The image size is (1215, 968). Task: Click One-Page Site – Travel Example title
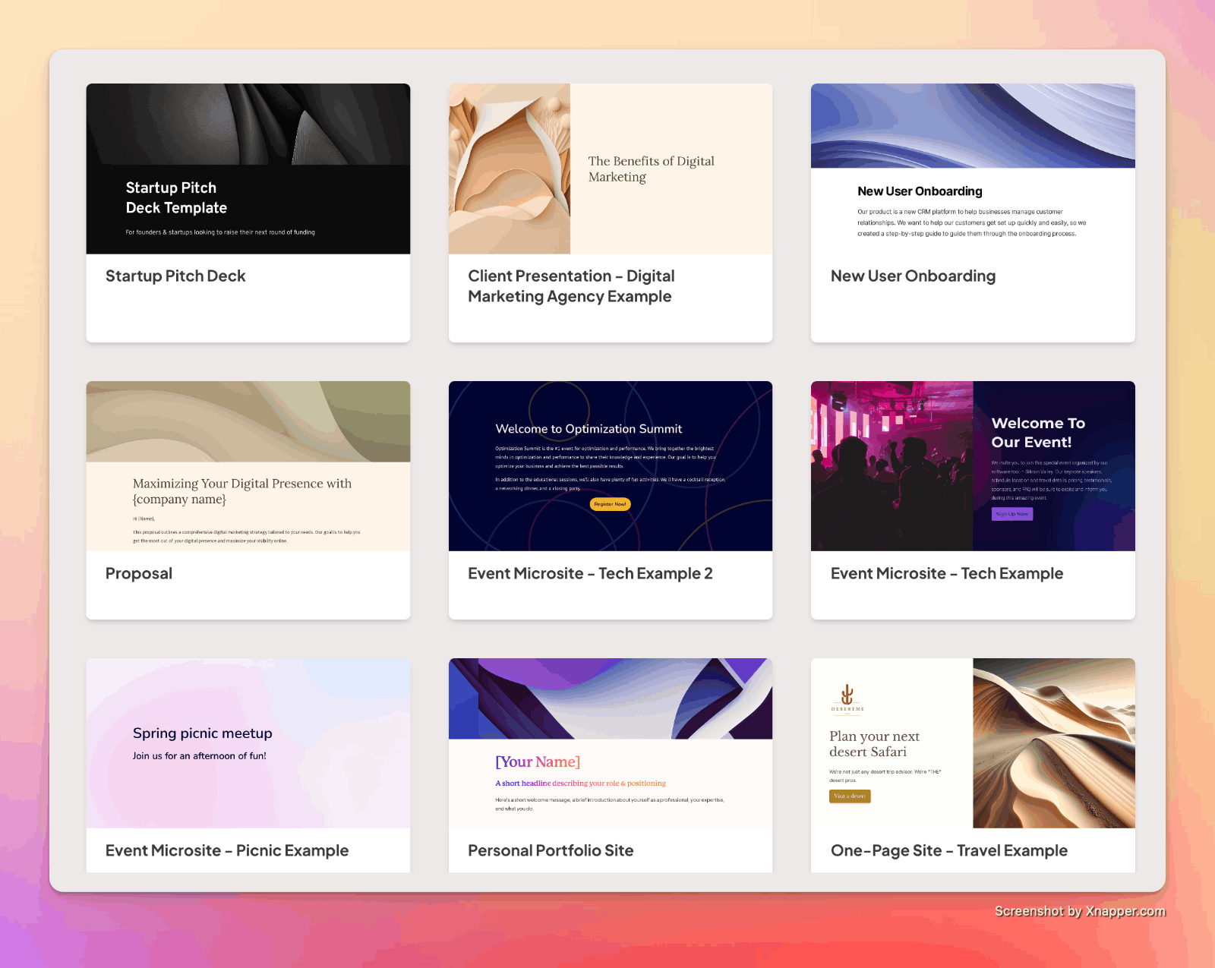tap(948, 851)
